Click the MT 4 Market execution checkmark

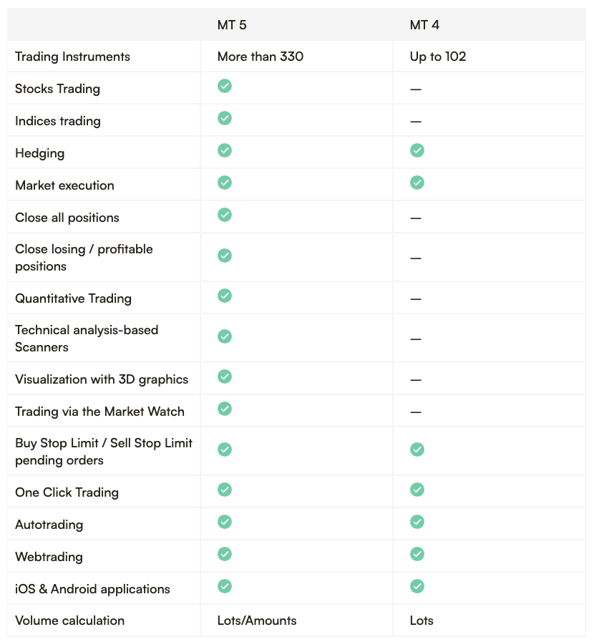(x=417, y=183)
